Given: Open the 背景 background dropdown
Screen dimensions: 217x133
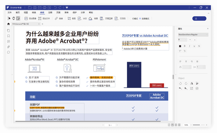Looking at the screenshot, I should point(93,19).
